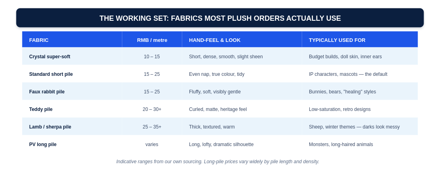
Task: Select the Standard short pile row label
Action: (51, 74)
